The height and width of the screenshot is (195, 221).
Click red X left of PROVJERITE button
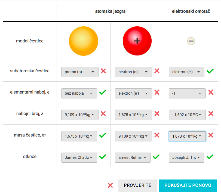(x=110, y=185)
